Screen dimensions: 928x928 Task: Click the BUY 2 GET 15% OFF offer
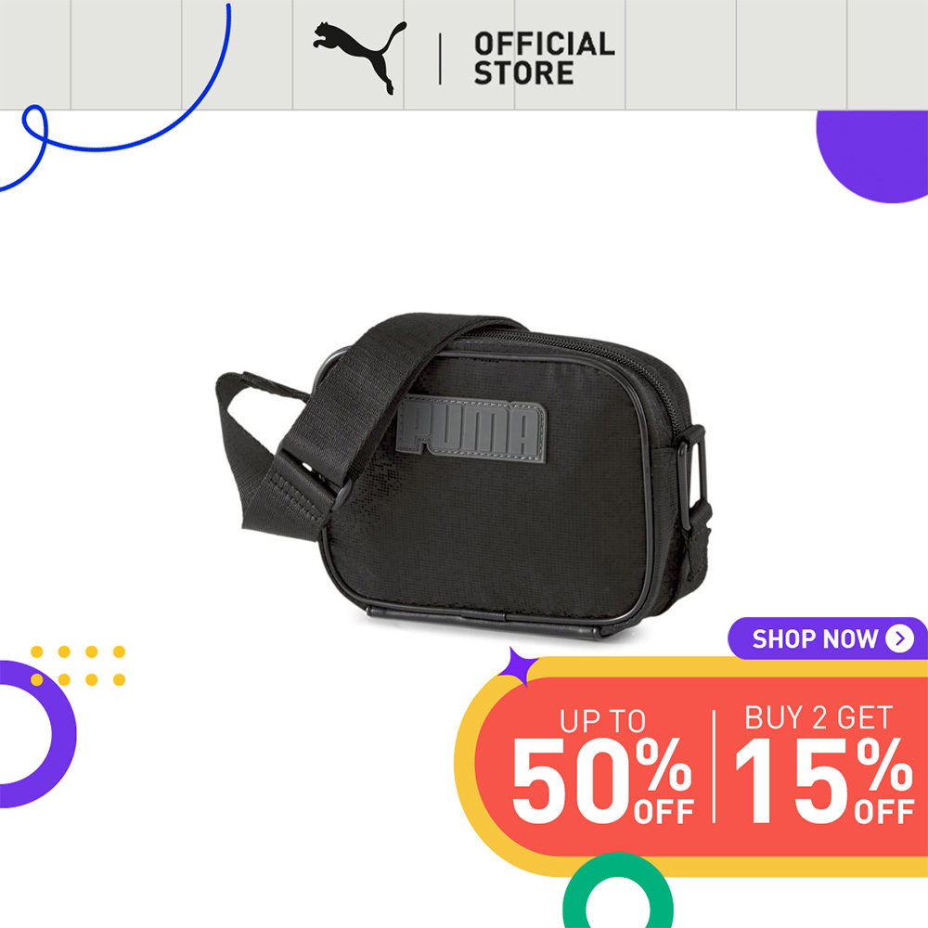(x=823, y=764)
